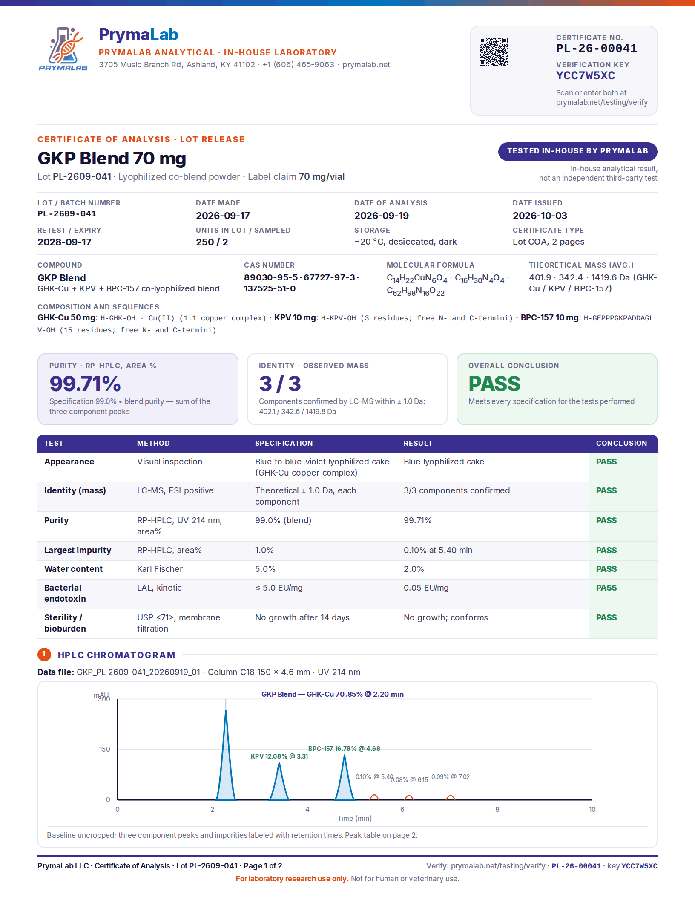Click the 'Tested In-House by PrymaLab' badge

[577, 151]
